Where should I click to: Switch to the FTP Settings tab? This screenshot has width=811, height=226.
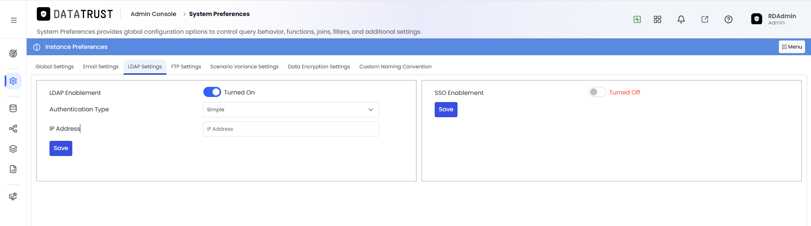(x=186, y=67)
